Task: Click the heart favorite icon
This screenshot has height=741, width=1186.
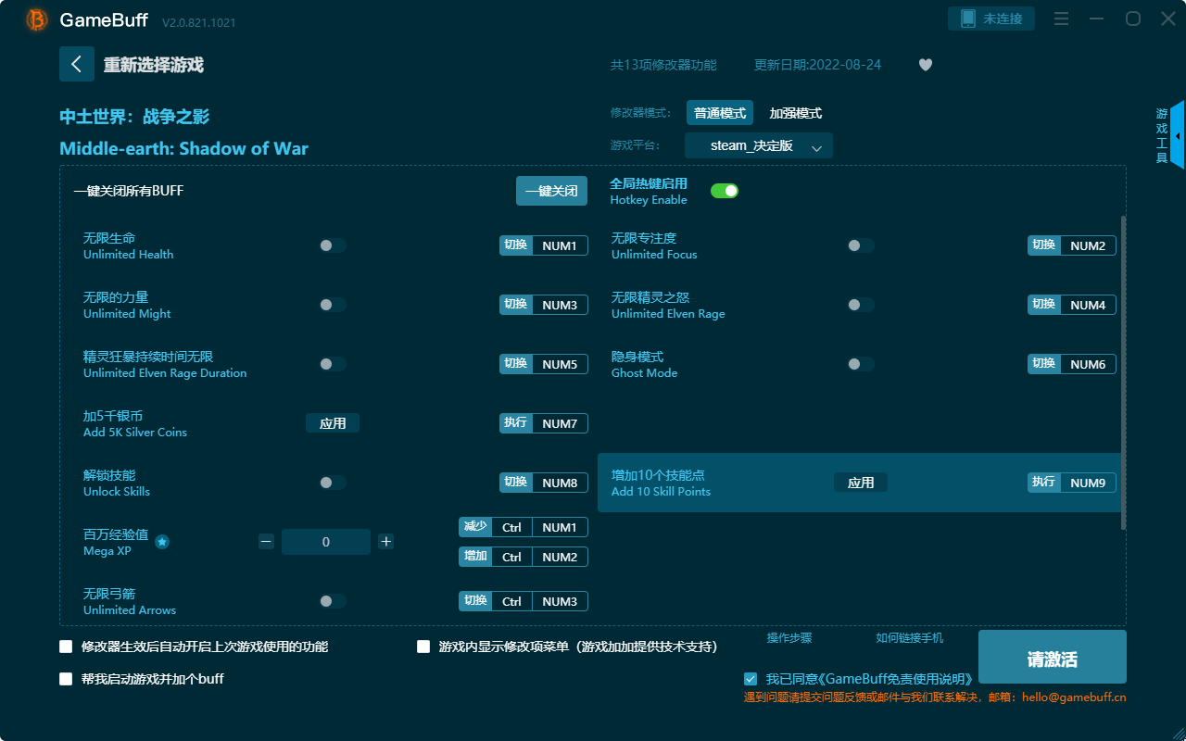Action: (x=925, y=65)
